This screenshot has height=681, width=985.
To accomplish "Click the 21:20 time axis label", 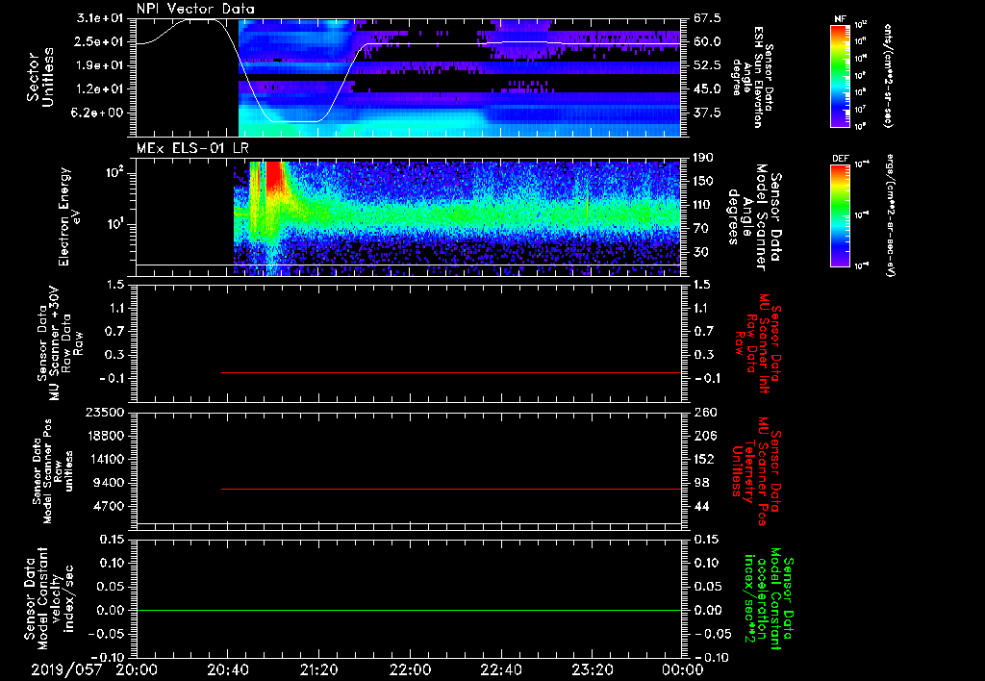I will (319, 669).
